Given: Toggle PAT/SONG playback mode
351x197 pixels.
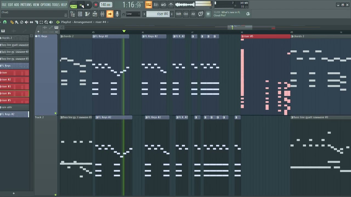Looking at the screenshot, I should pos(73,5).
